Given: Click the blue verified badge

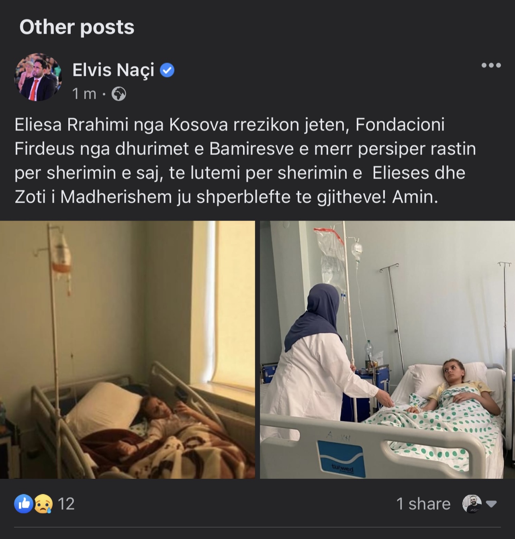Looking at the screenshot, I should click(167, 70).
